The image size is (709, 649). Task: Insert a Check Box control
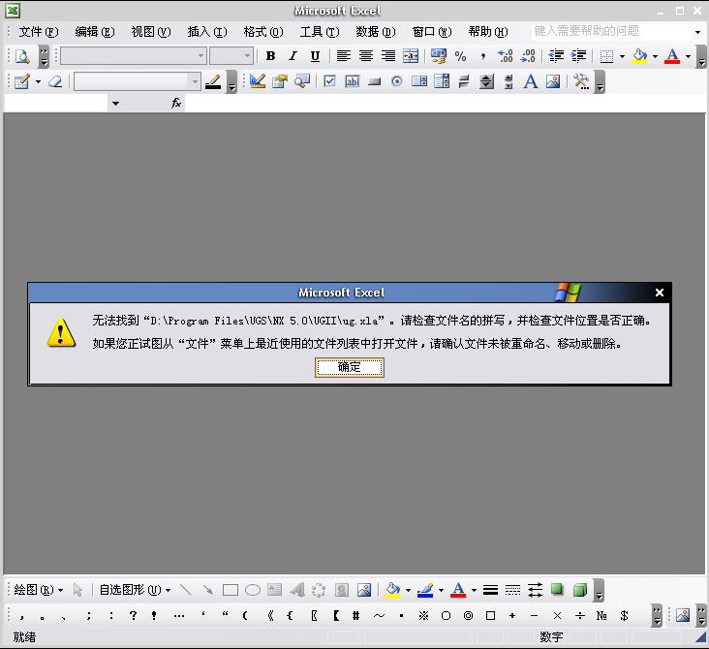[x=329, y=82]
